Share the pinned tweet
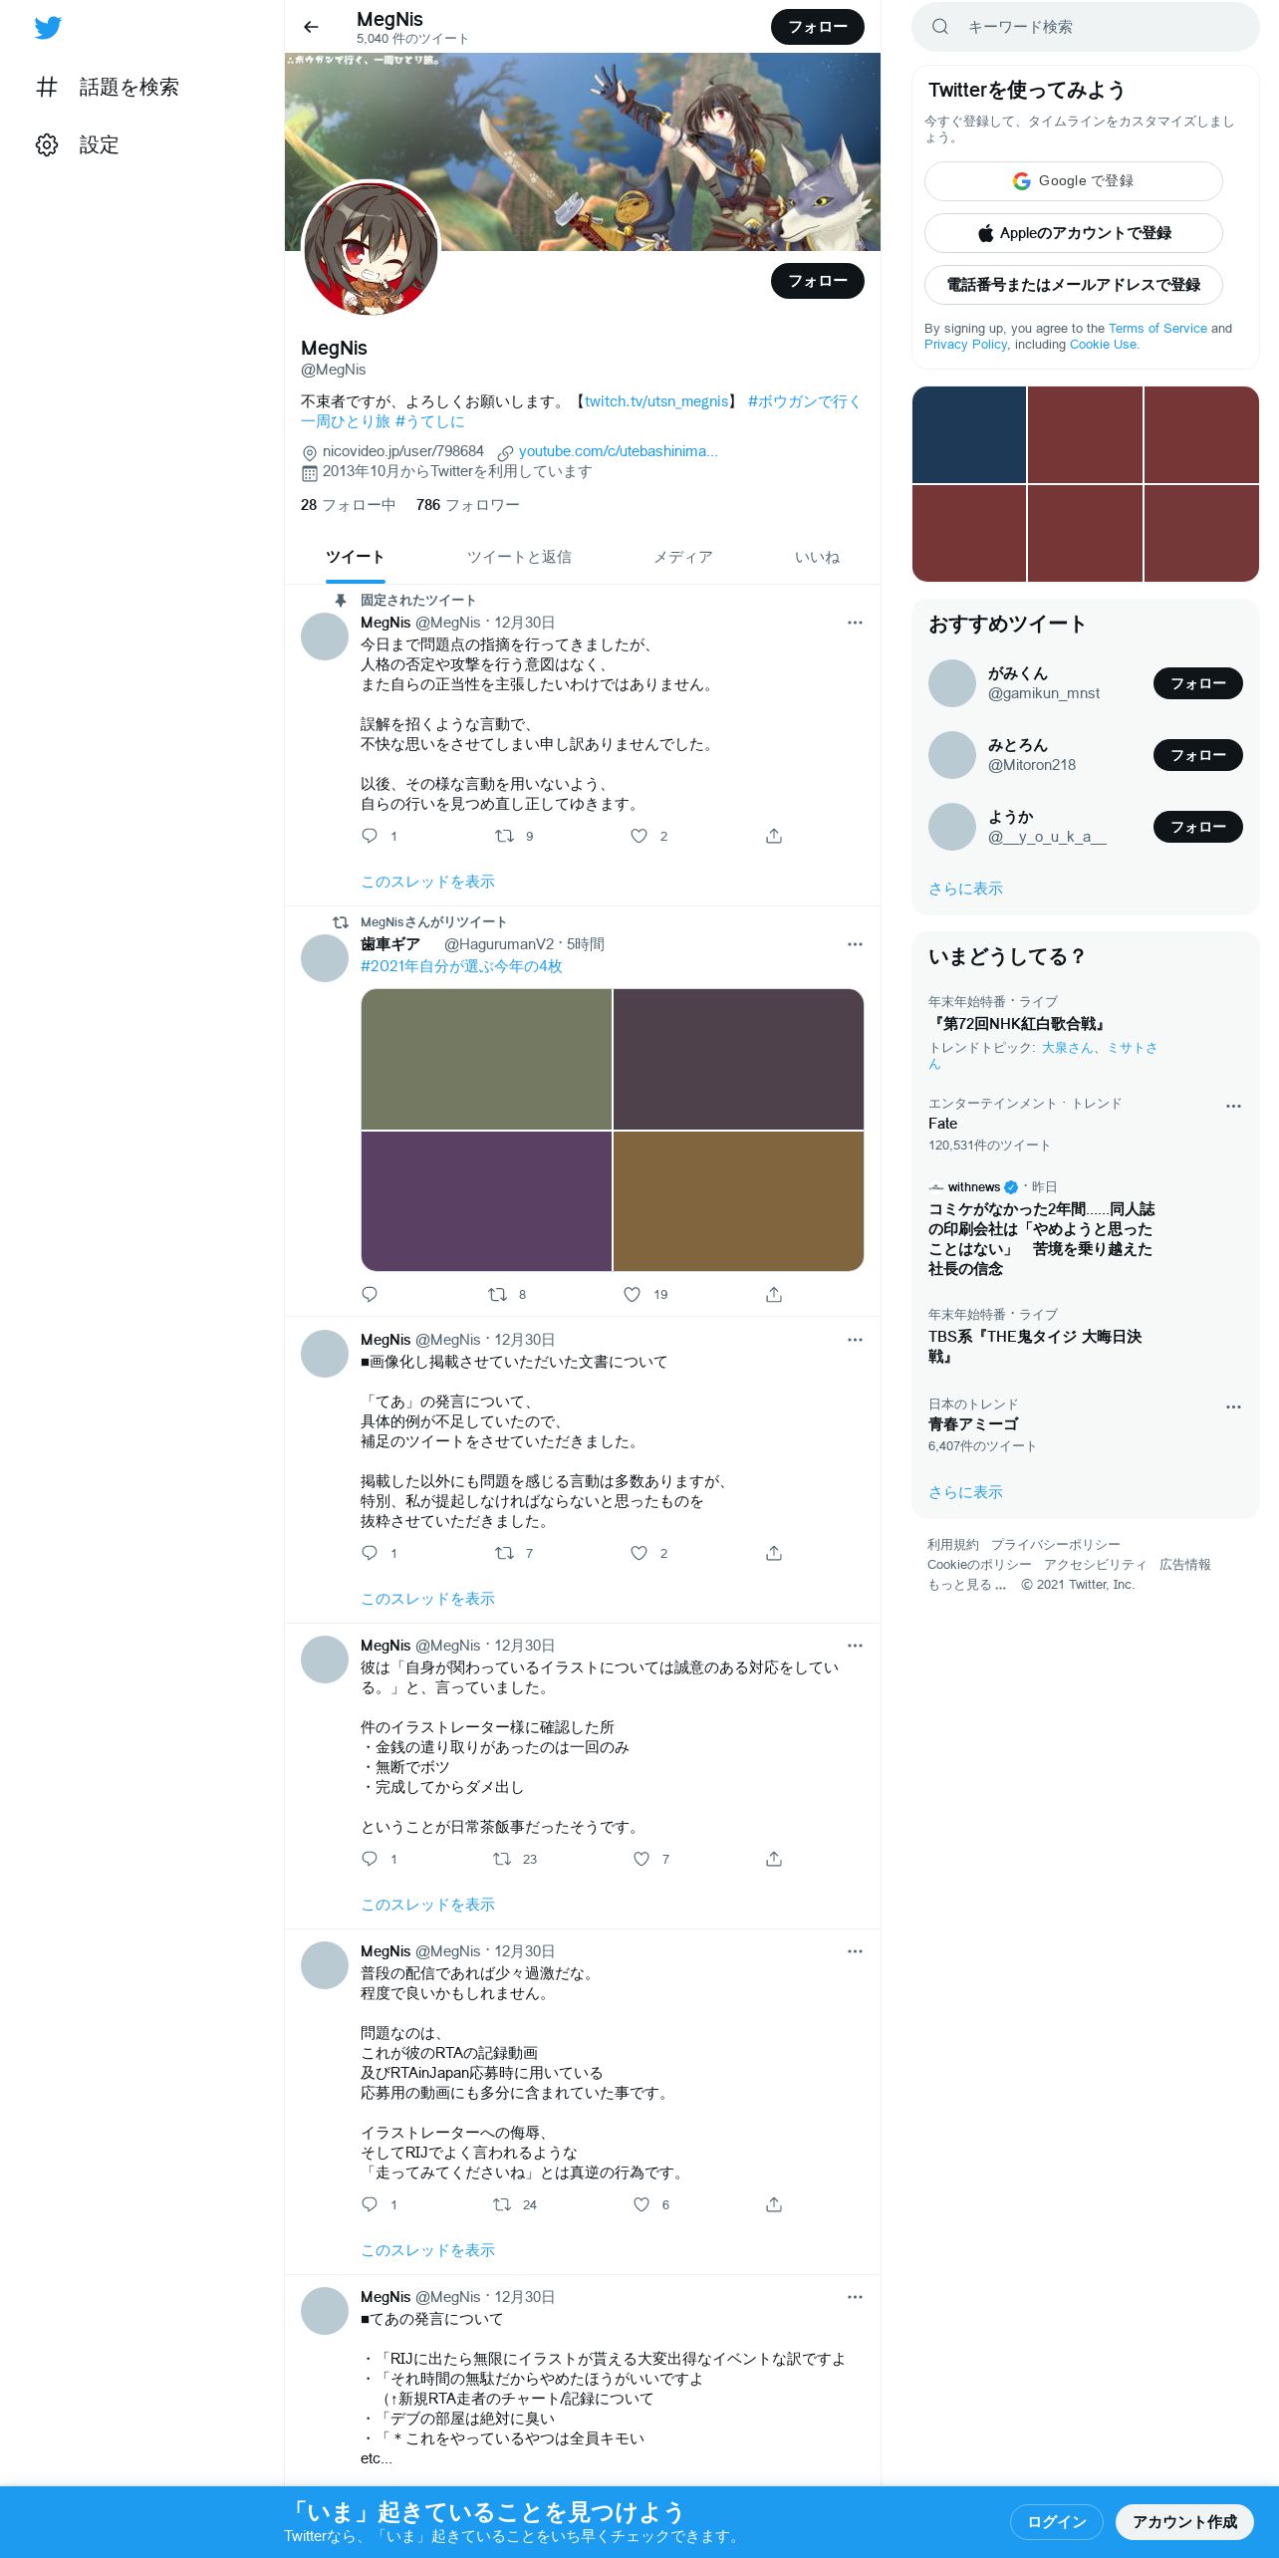Image resolution: width=1279 pixels, height=2558 pixels. [x=774, y=836]
